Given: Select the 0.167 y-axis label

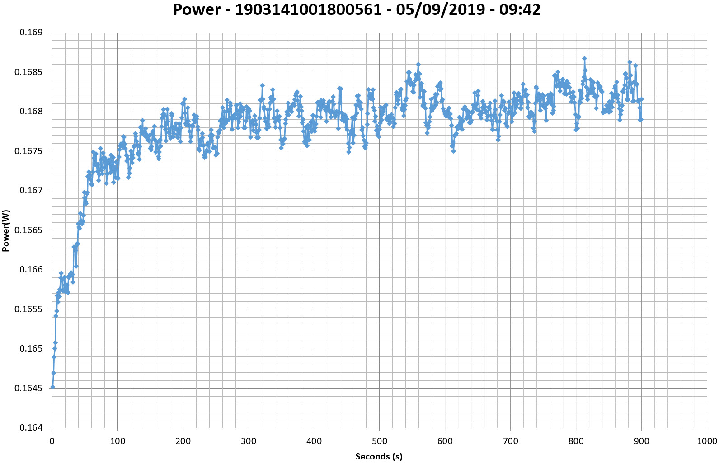Looking at the screenshot, I should point(31,191).
